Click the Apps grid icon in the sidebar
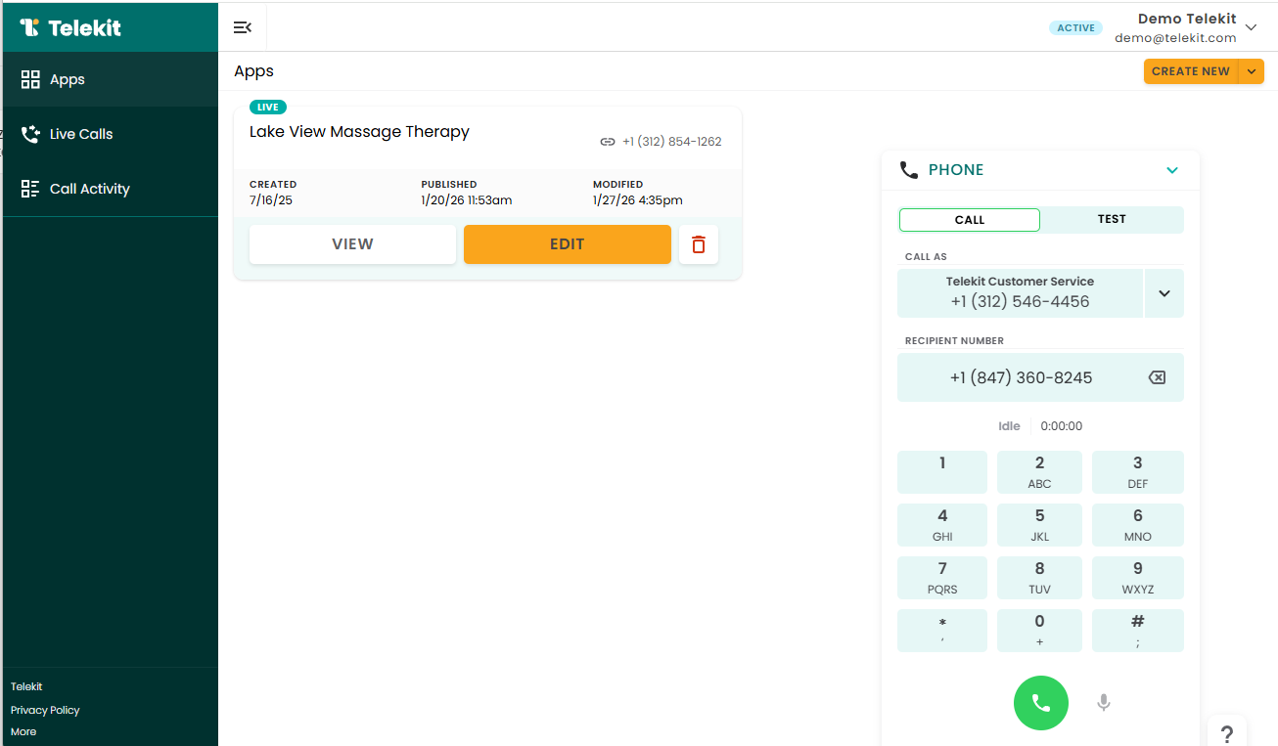This screenshot has height=746, width=1278. (30, 79)
